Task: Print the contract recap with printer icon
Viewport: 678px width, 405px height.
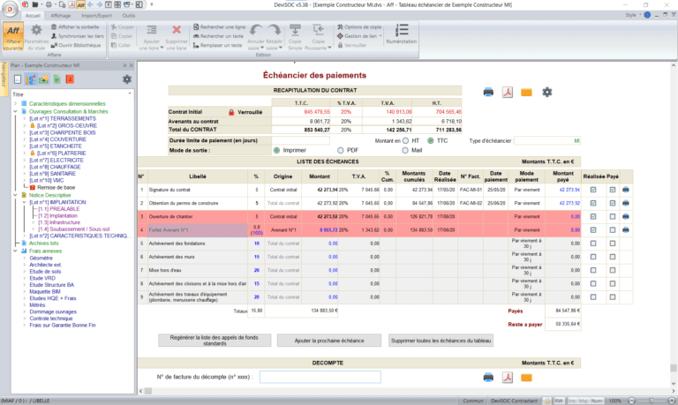Action: tap(488, 92)
